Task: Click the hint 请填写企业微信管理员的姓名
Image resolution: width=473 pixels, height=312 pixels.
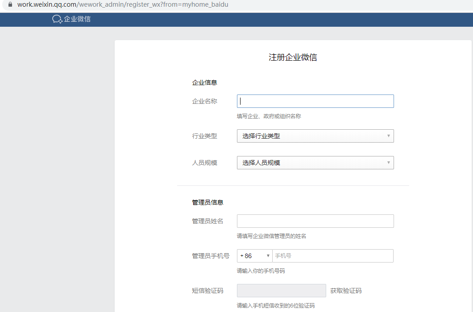Action: point(271,236)
